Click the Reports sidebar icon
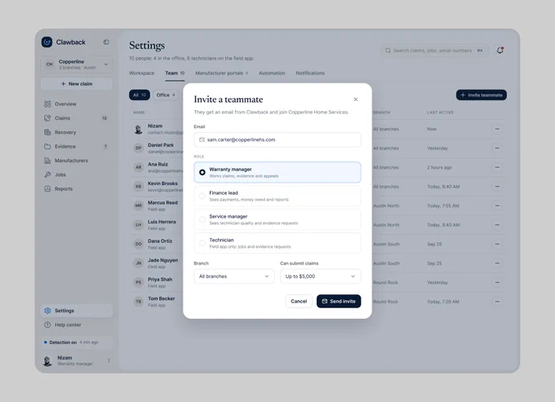555x402 pixels. click(47, 189)
